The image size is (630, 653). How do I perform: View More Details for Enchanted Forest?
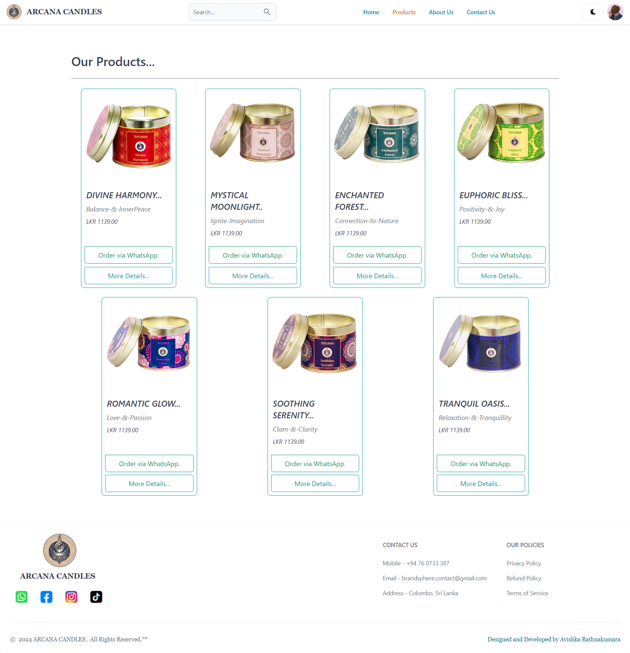click(377, 276)
